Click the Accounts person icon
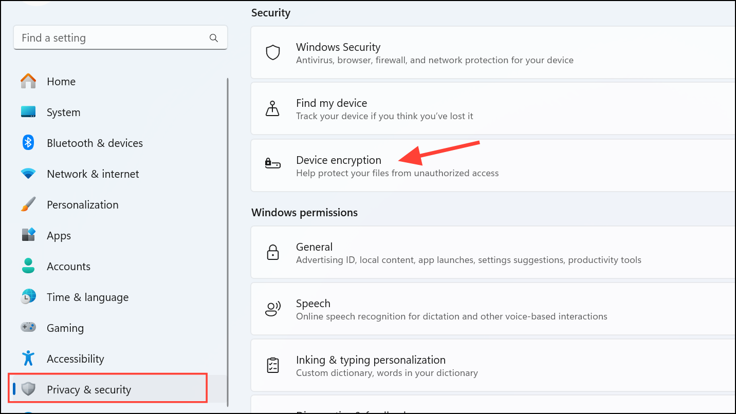This screenshot has height=414, width=736. point(28,266)
